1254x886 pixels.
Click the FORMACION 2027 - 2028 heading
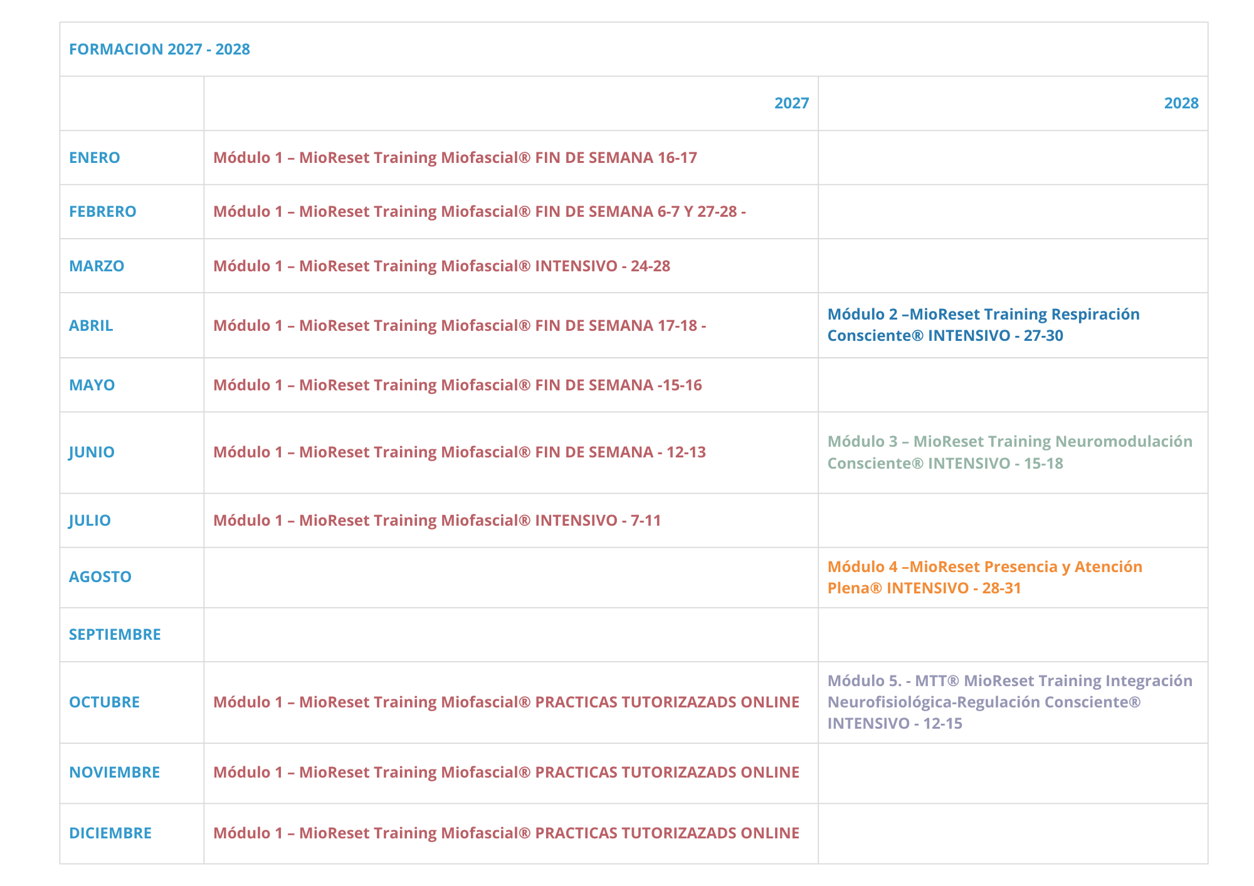pyautogui.click(x=159, y=49)
